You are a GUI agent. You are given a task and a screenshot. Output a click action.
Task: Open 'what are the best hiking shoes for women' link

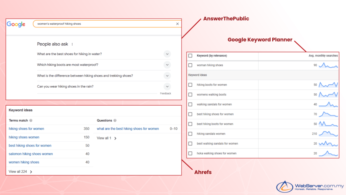[128, 129]
